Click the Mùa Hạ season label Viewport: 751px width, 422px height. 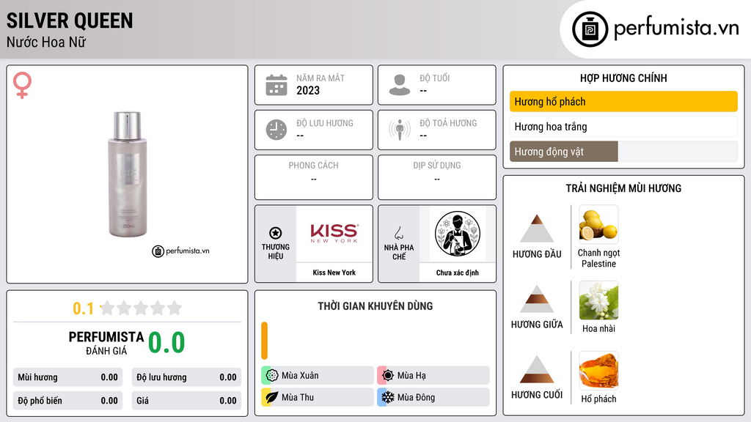[411, 376]
